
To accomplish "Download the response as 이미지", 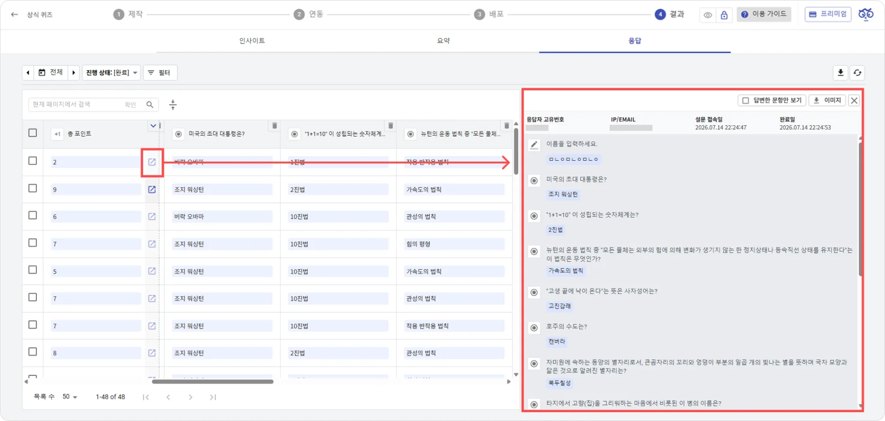I will [827, 100].
